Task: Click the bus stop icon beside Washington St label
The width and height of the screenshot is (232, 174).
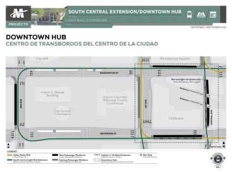Action: point(94,70)
